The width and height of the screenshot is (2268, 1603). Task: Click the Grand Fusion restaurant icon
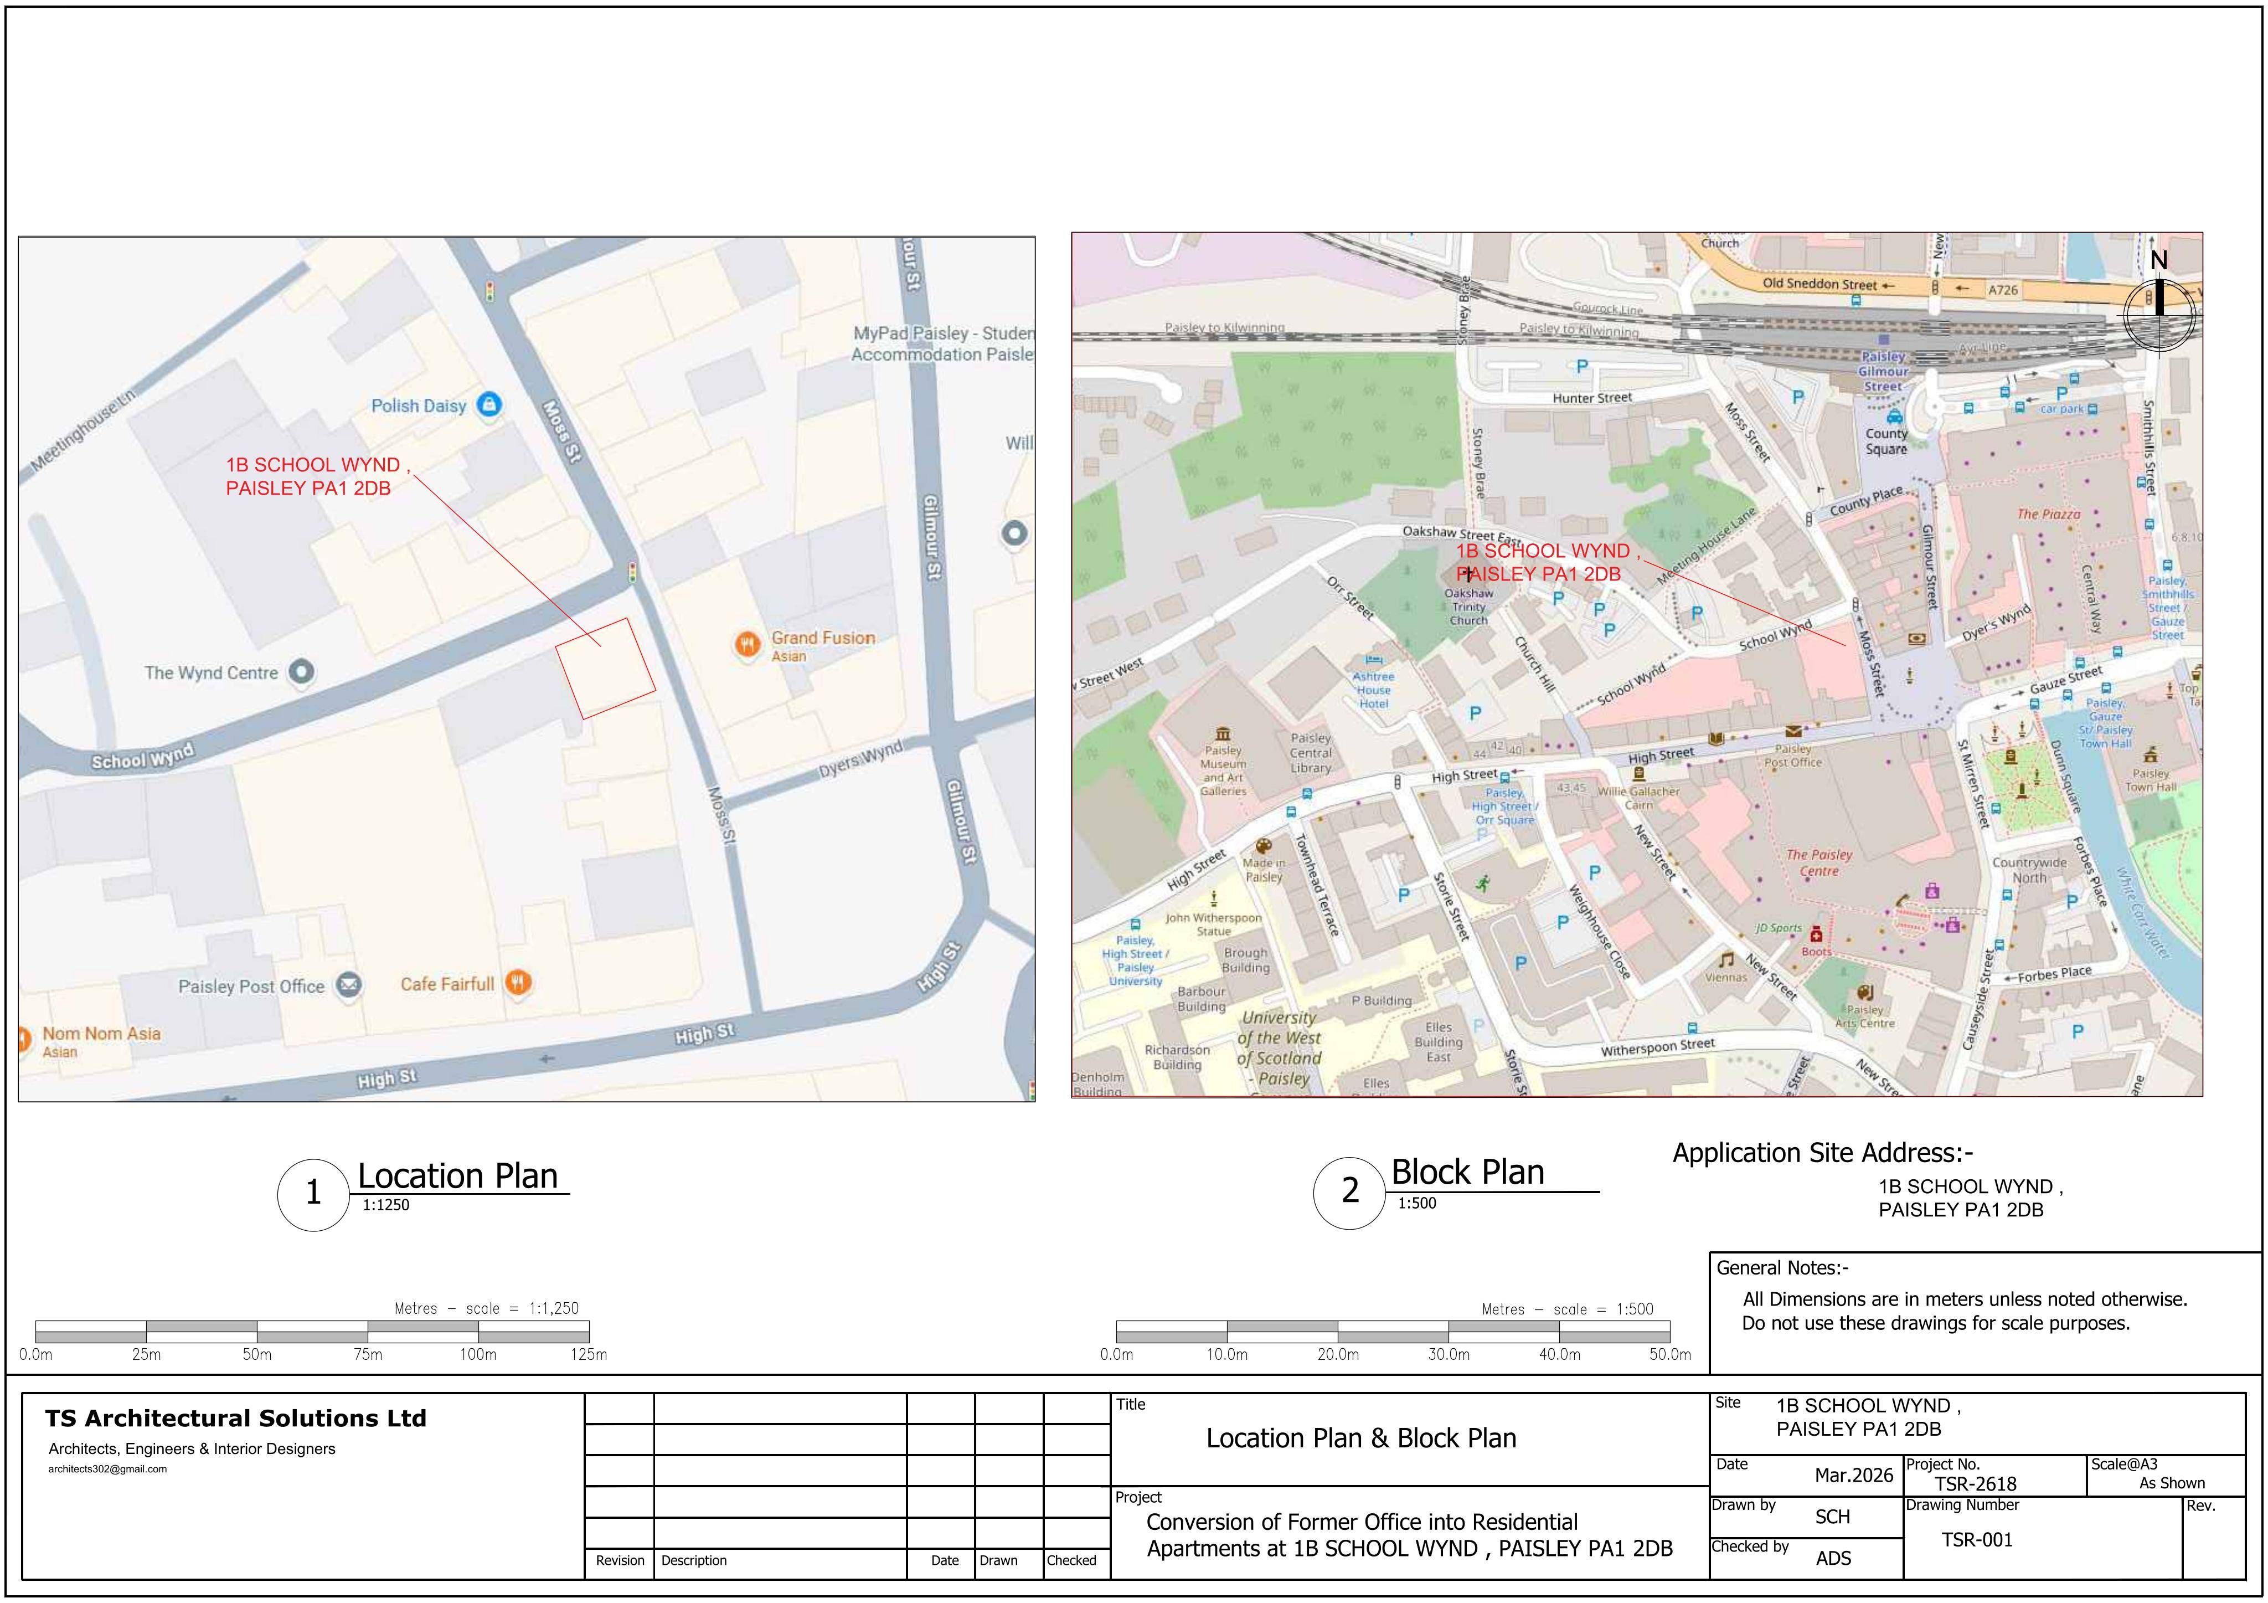click(748, 644)
